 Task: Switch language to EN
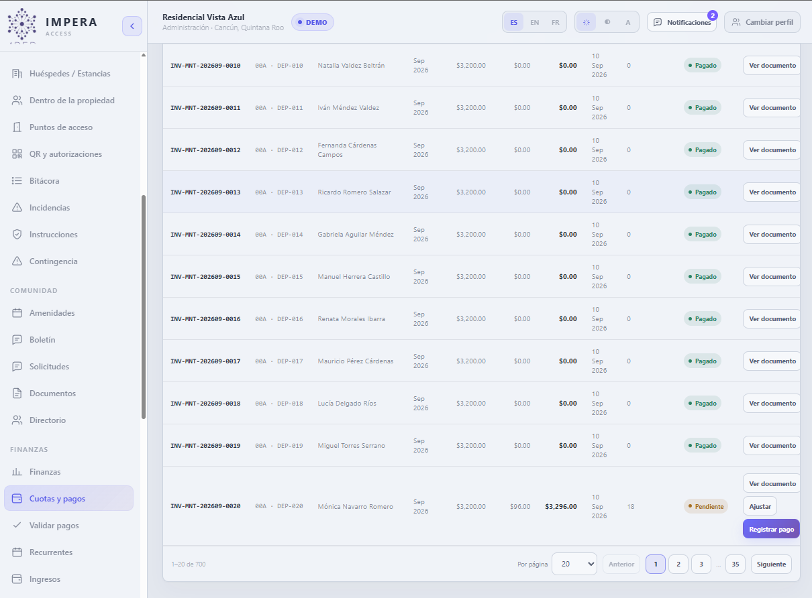534,22
